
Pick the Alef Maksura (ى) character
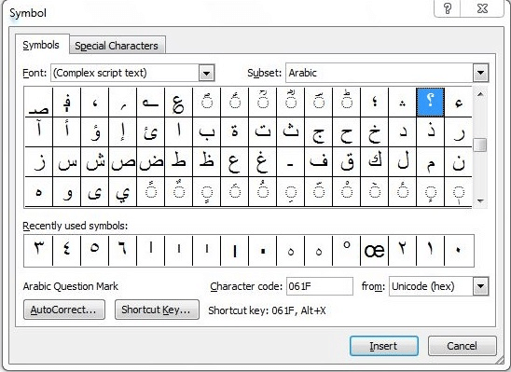[95, 192]
